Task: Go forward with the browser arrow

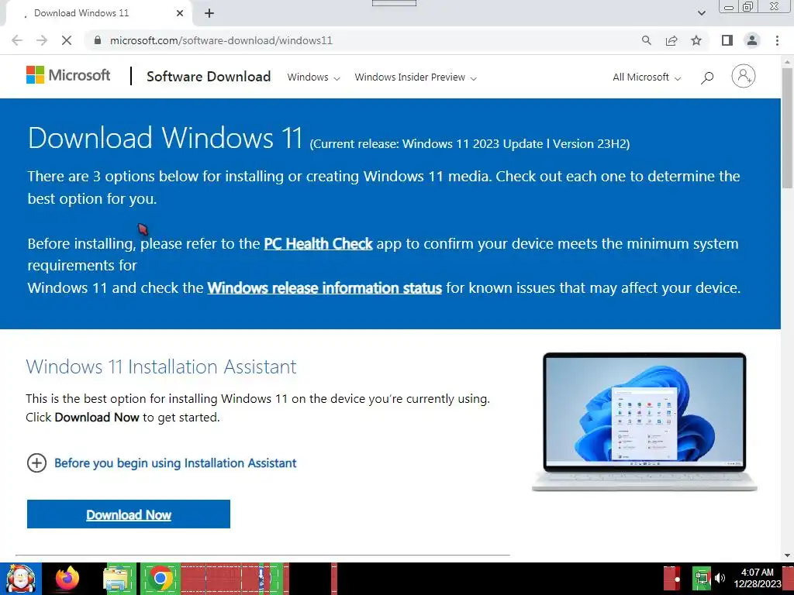Action: click(x=42, y=40)
